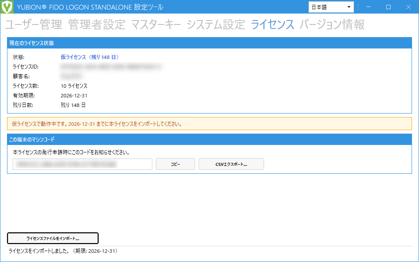Click the 顧客名: label
The image size is (419, 262).
21,76
